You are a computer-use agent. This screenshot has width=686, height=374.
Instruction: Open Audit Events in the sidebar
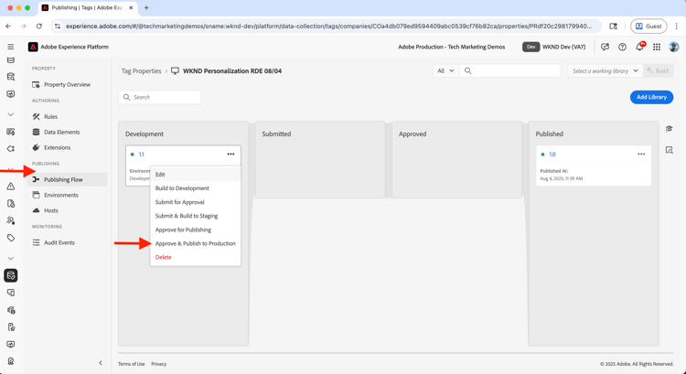tap(67, 242)
